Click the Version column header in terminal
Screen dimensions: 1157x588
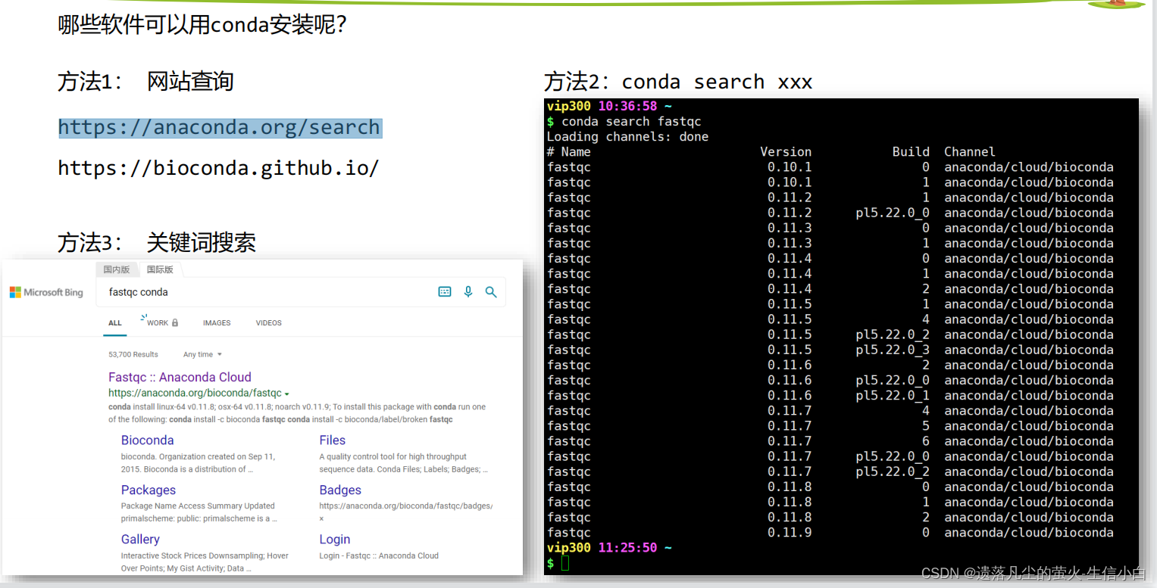pyautogui.click(x=786, y=152)
